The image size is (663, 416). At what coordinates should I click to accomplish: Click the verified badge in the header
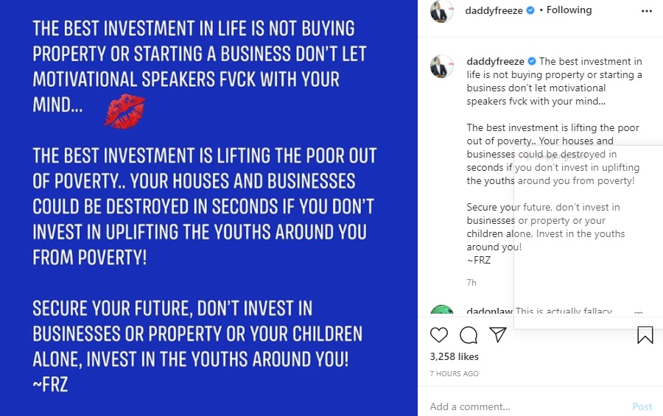click(x=530, y=10)
